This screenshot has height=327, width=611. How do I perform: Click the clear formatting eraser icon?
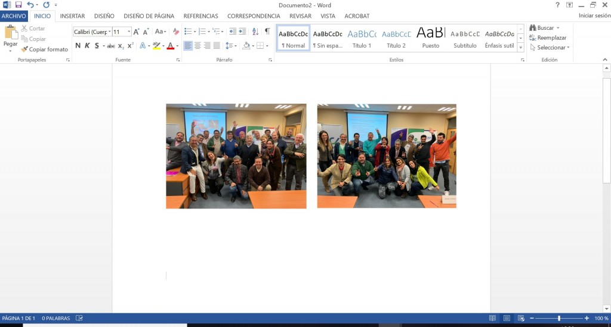coord(176,32)
